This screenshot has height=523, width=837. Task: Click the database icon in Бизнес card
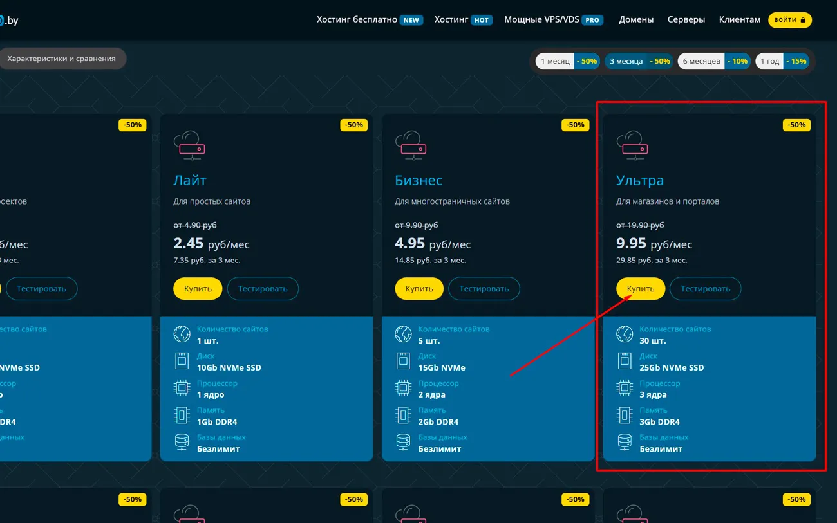404,442
